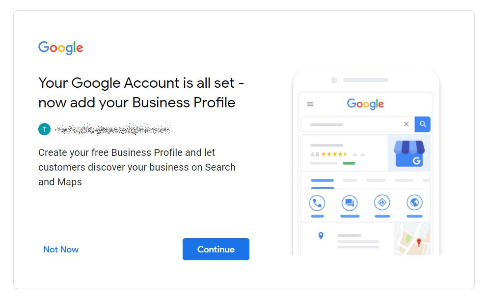Screen dimensions: 487x299
Task: Click the Not Now link
Action: click(60, 249)
